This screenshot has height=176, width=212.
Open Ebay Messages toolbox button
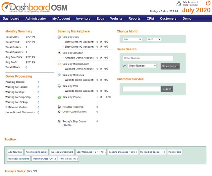pos(91,152)
